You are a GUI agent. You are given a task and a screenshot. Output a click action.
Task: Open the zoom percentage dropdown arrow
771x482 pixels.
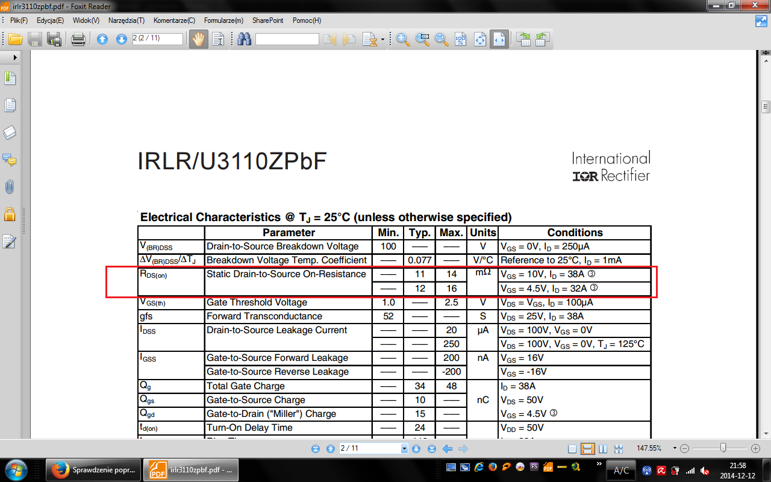(x=675, y=448)
